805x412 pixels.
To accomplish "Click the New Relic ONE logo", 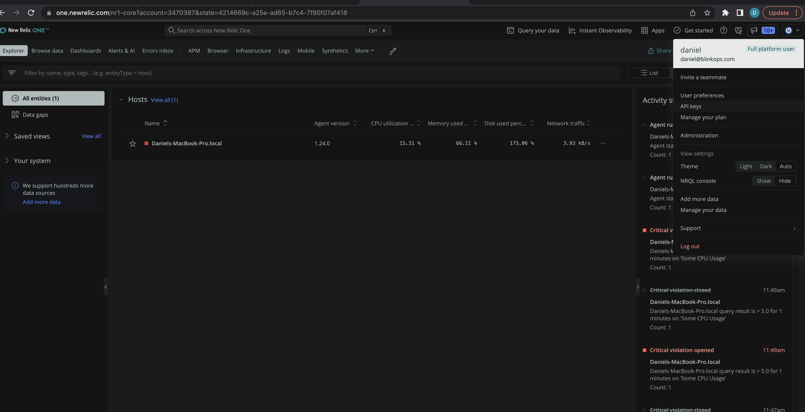I will [25, 30].
